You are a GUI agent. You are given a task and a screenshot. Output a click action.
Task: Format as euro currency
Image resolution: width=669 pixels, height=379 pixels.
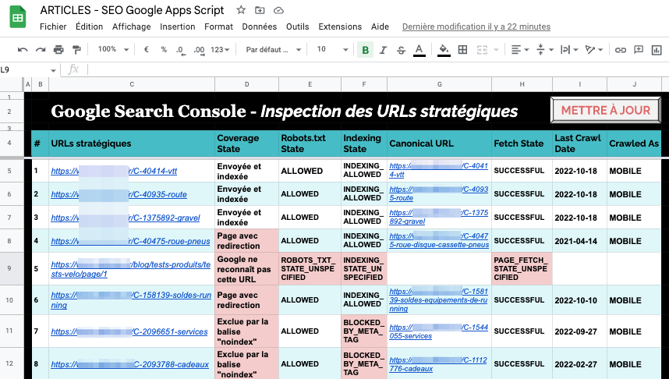[147, 49]
